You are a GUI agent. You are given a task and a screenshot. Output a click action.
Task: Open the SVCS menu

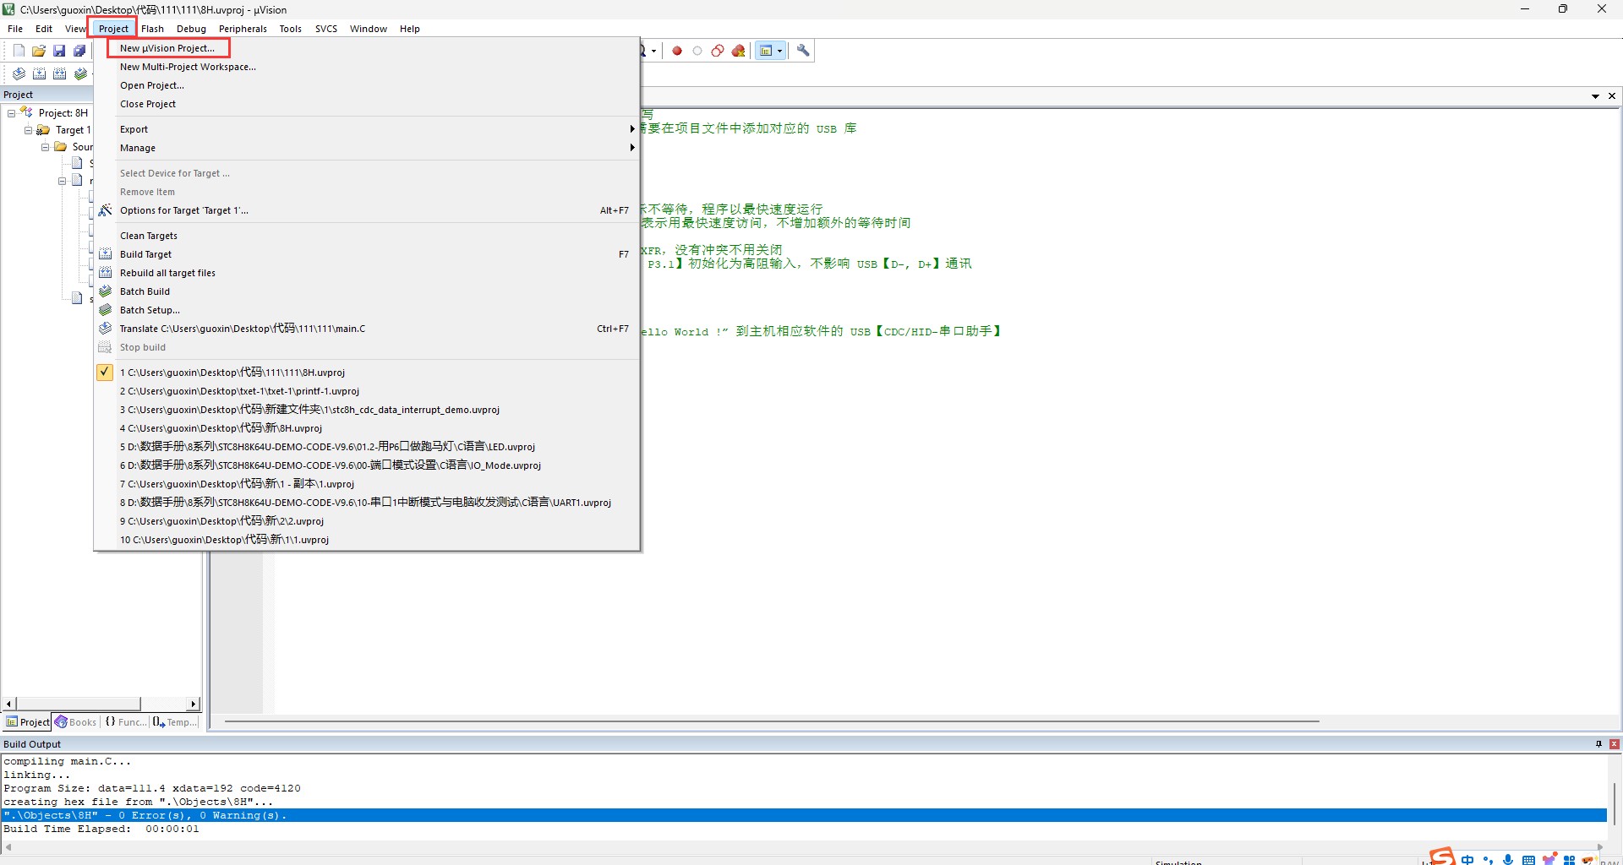point(326,29)
